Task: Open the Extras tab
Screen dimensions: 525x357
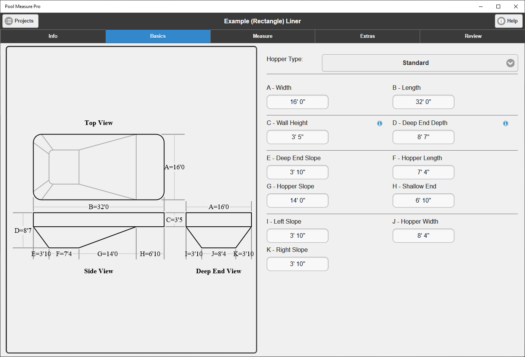Action: pos(367,36)
